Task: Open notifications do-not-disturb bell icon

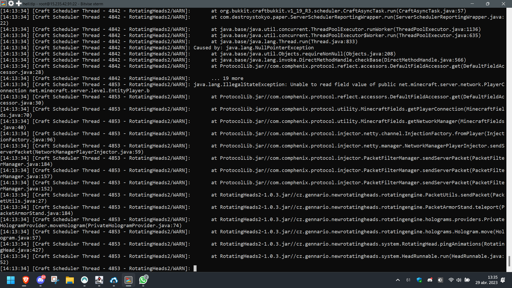Action: pos(503,280)
